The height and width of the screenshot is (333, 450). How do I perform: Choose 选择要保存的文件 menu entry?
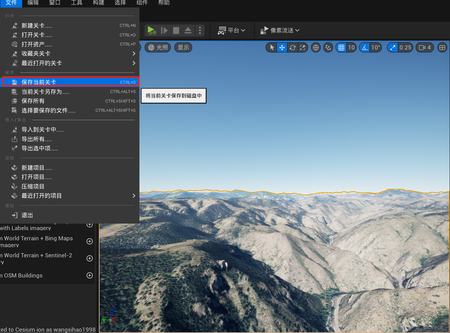click(x=70, y=110)
